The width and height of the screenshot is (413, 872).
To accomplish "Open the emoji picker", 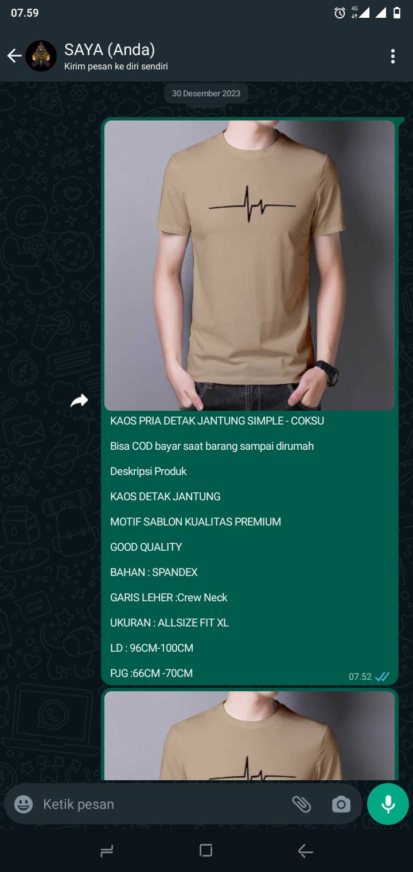I will click(24, 804).
